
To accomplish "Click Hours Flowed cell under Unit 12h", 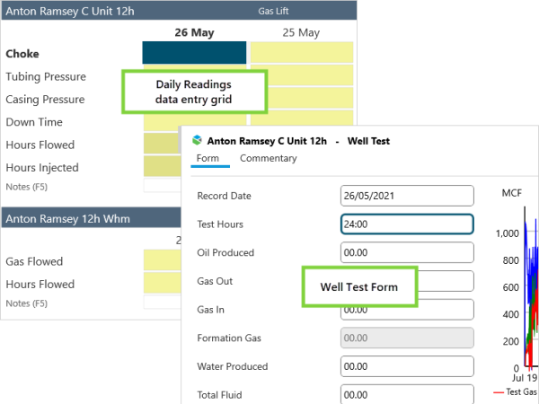I will (161, 145).
